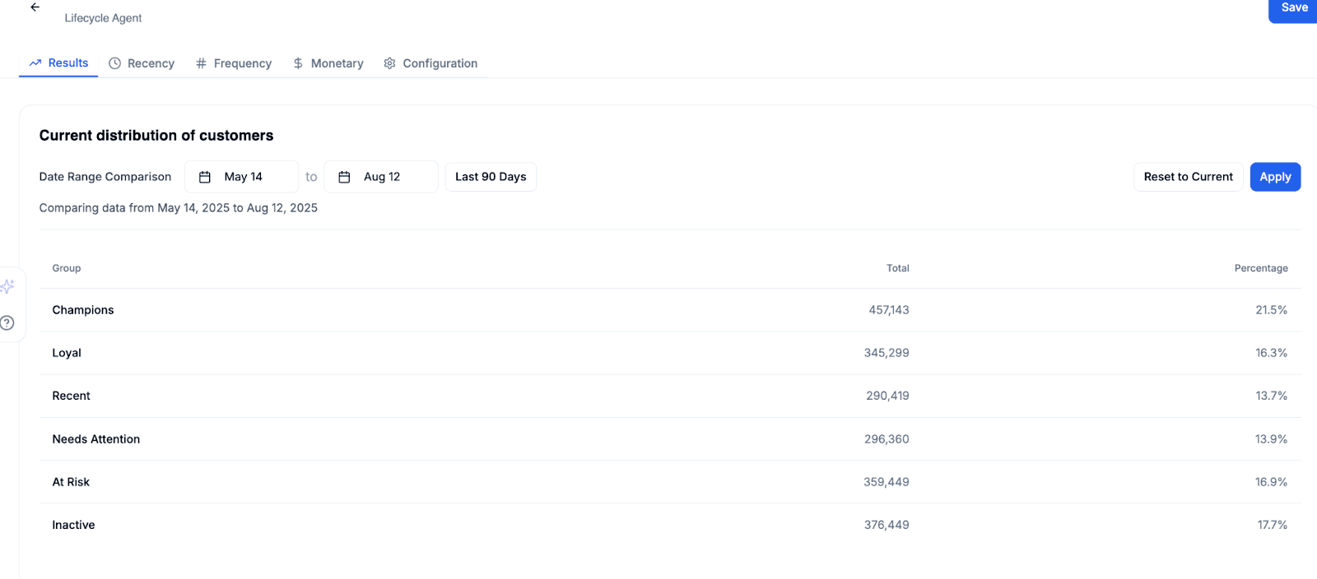Click the dollar icon on Monetary tab
Image resolution: width=1317 pixels, height=579 pixels.
(298, 63)
